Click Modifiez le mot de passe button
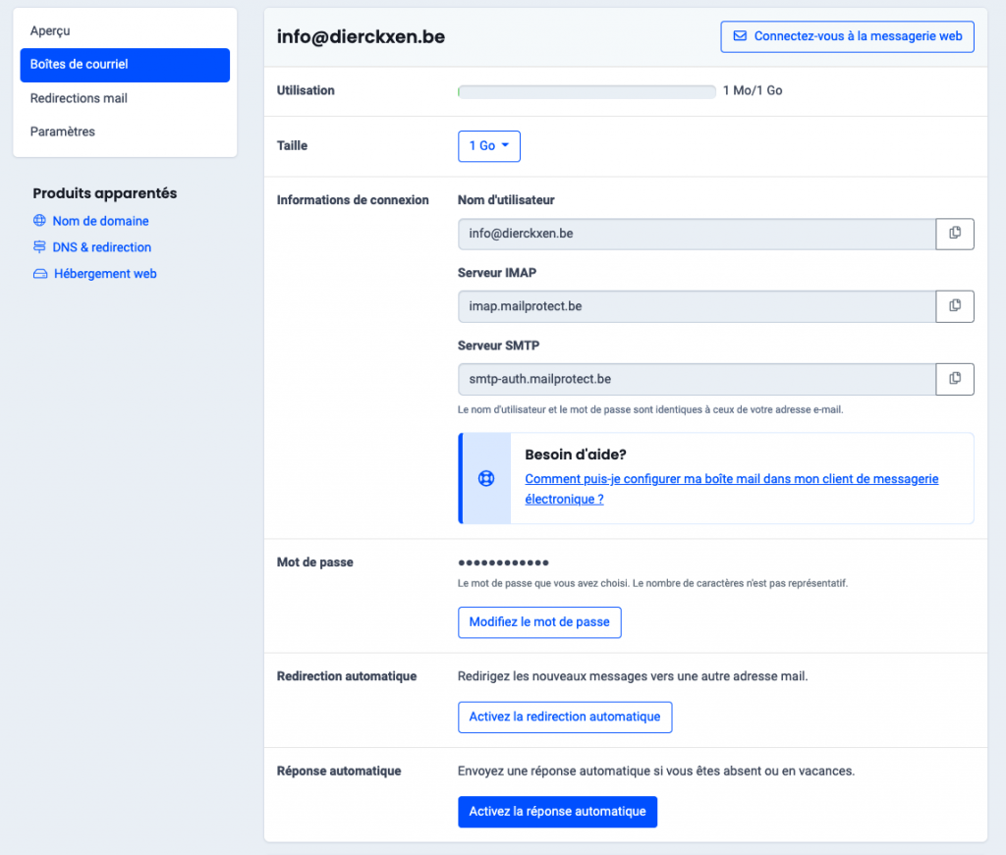This screenshot has width=1006, height=855. pyautogui.click(x=539, y=622)
